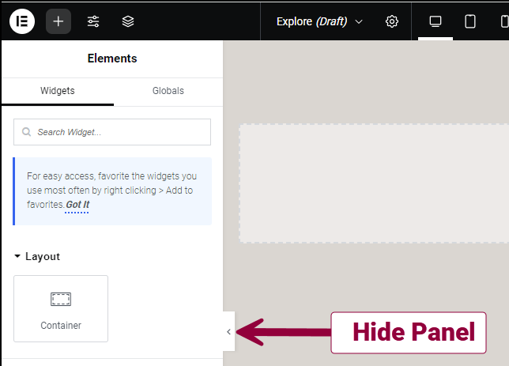Select the Widgets tab
Screen dimensions: 509x366
[58, 91]
